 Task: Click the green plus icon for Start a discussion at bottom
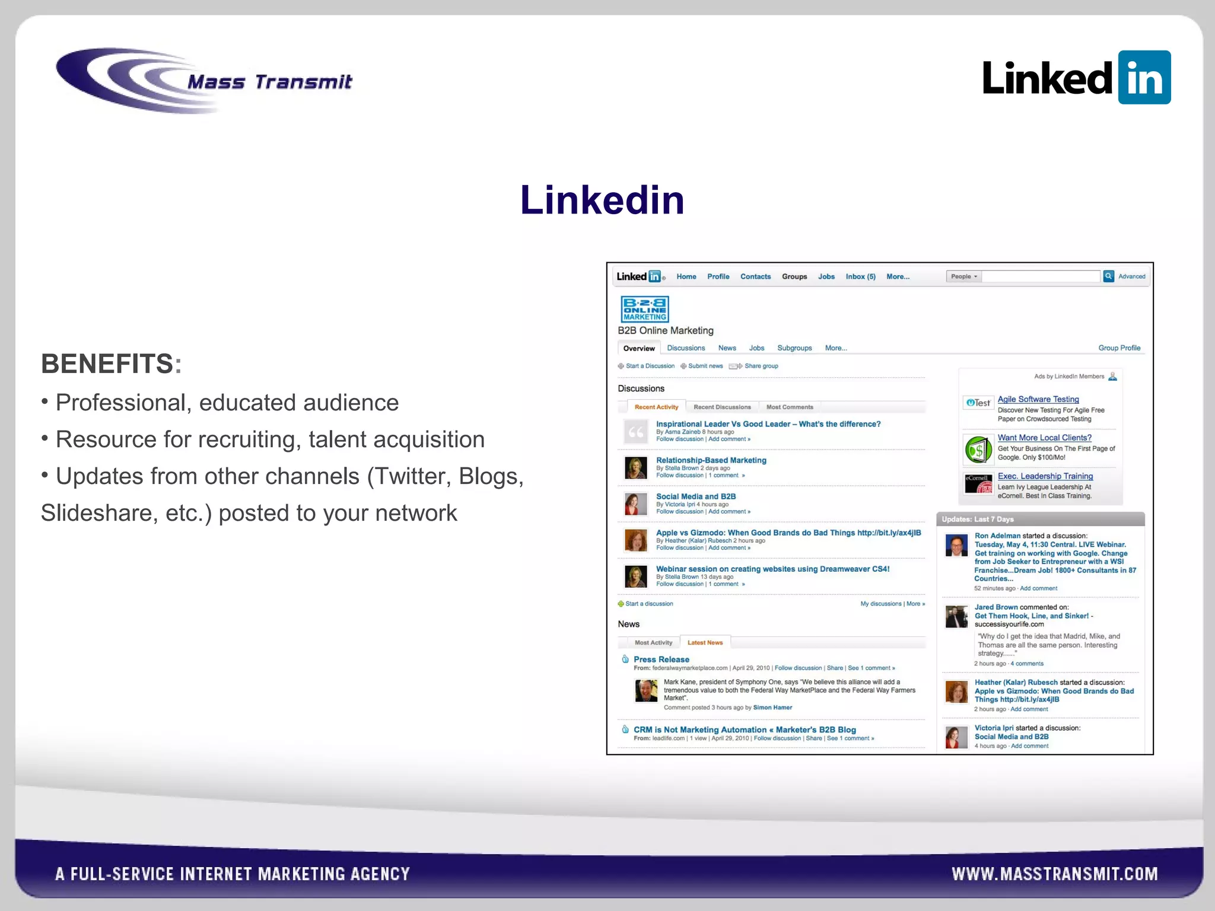[621, 604]
